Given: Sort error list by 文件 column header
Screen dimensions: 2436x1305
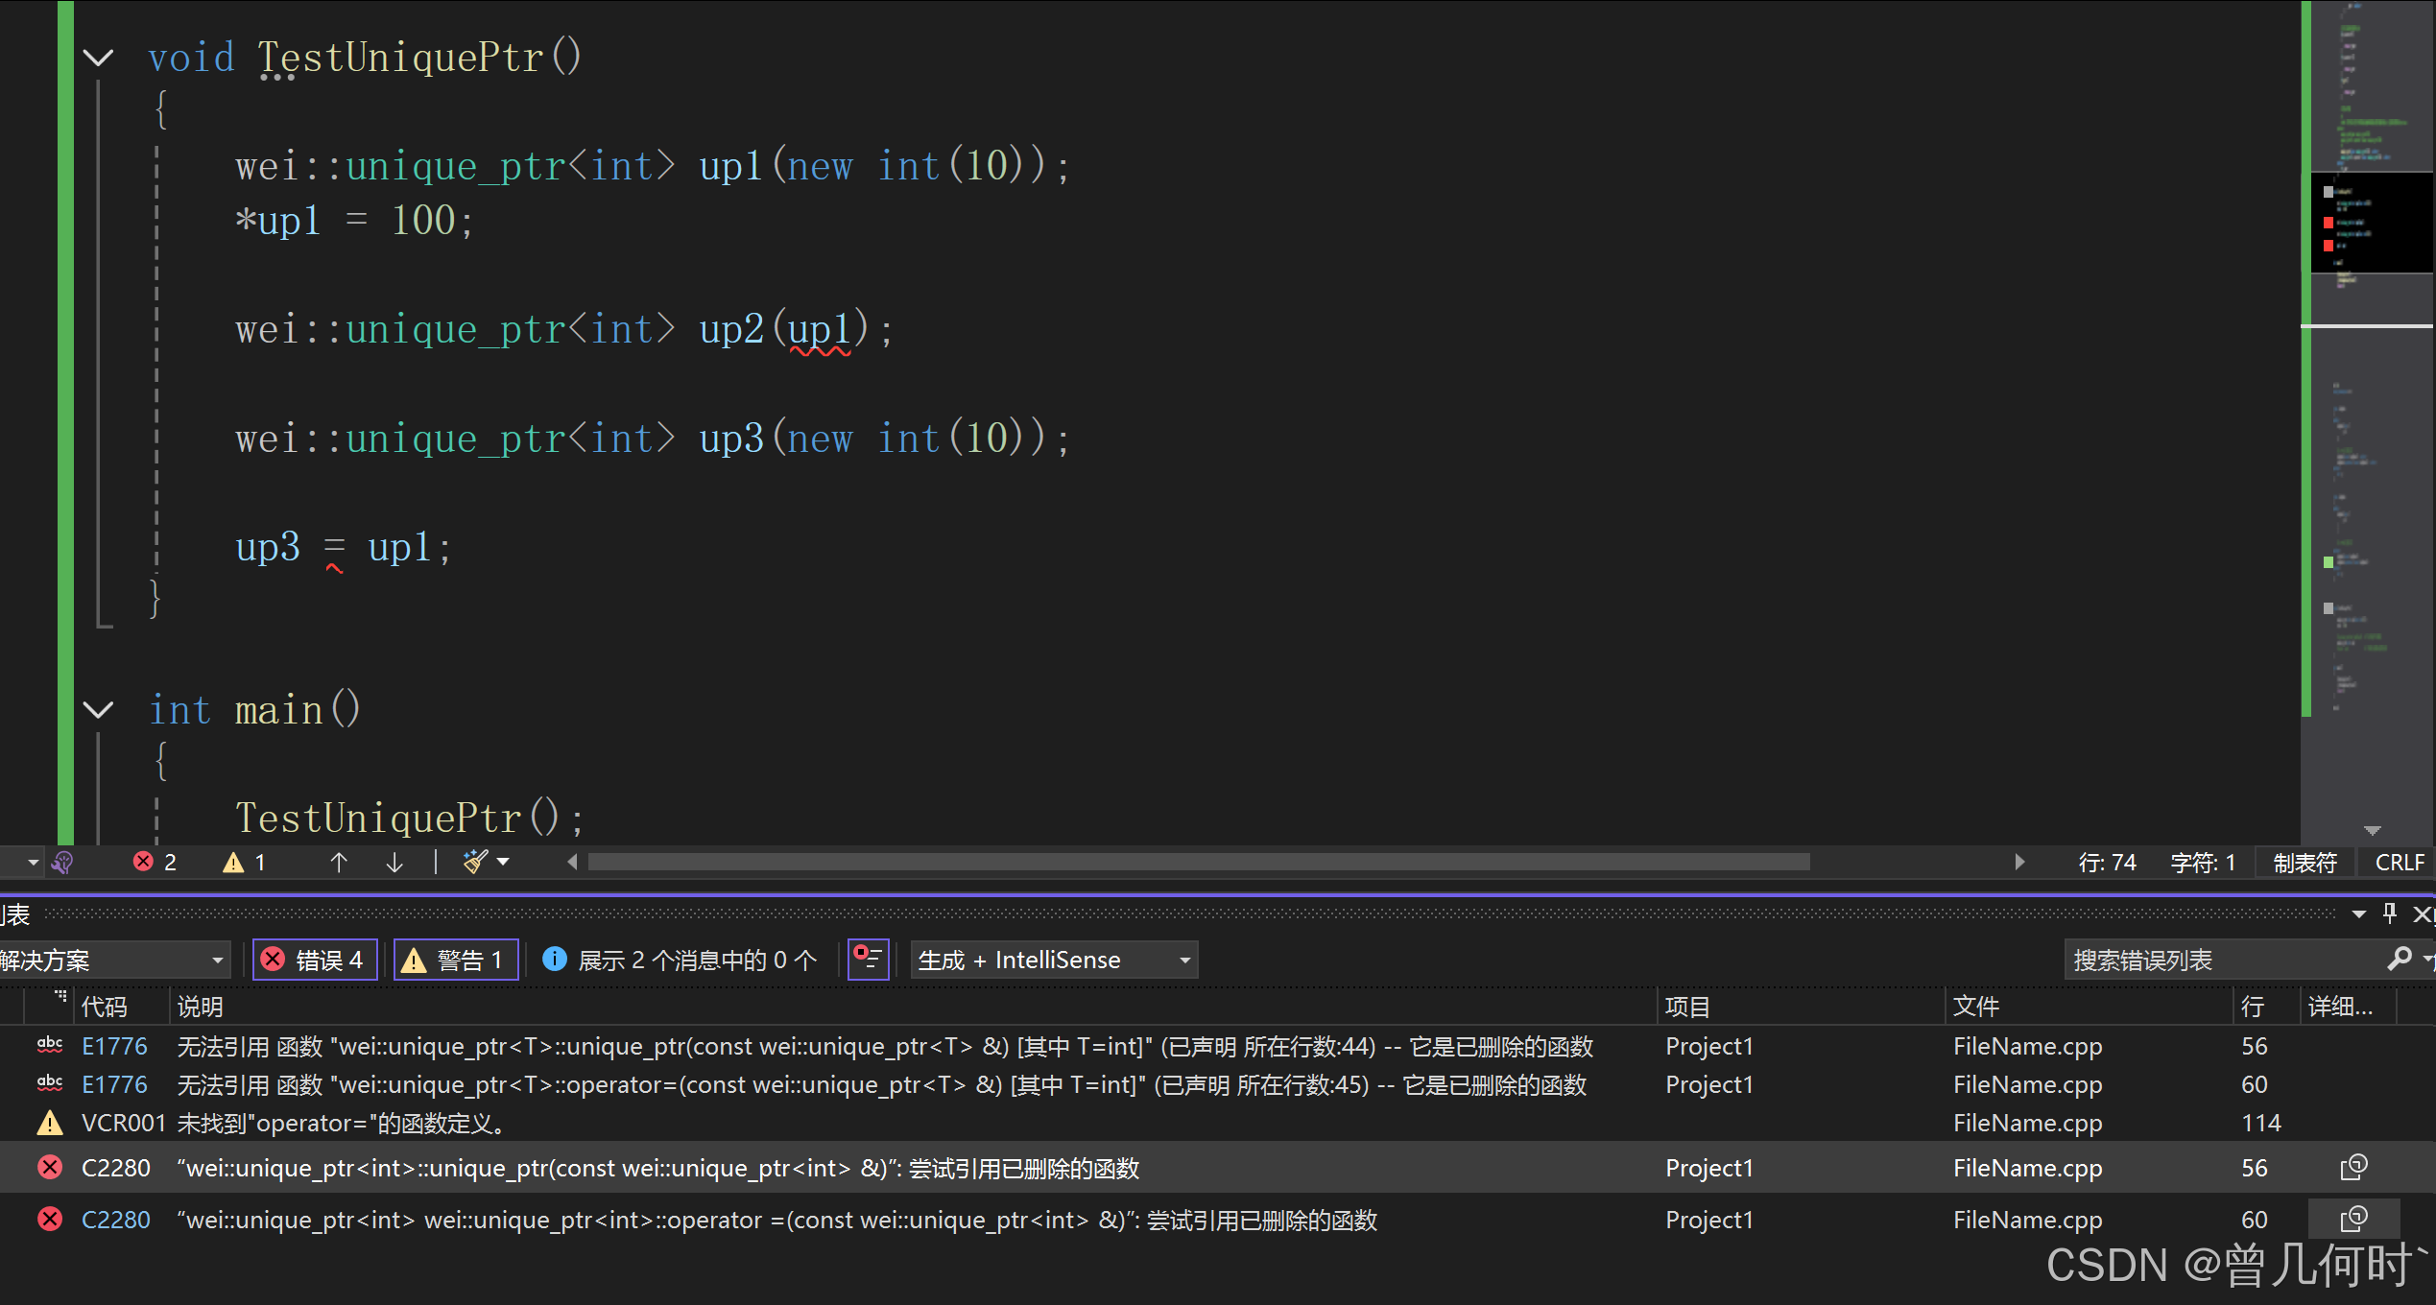Looking at the screenshot, I should point(1975,1007).
